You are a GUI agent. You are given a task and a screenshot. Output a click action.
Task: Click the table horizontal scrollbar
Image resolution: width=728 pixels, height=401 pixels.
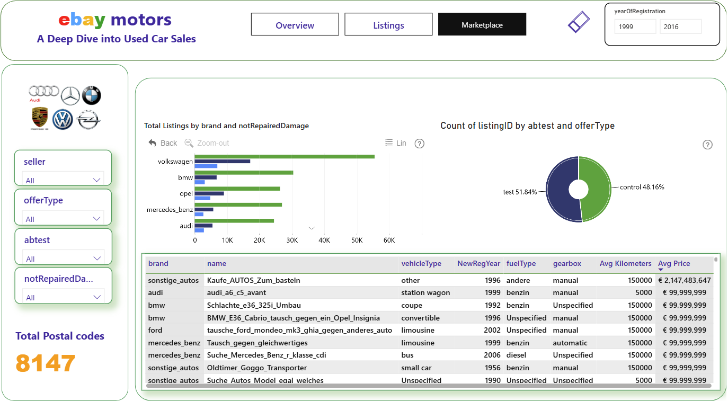pos(429,386)
